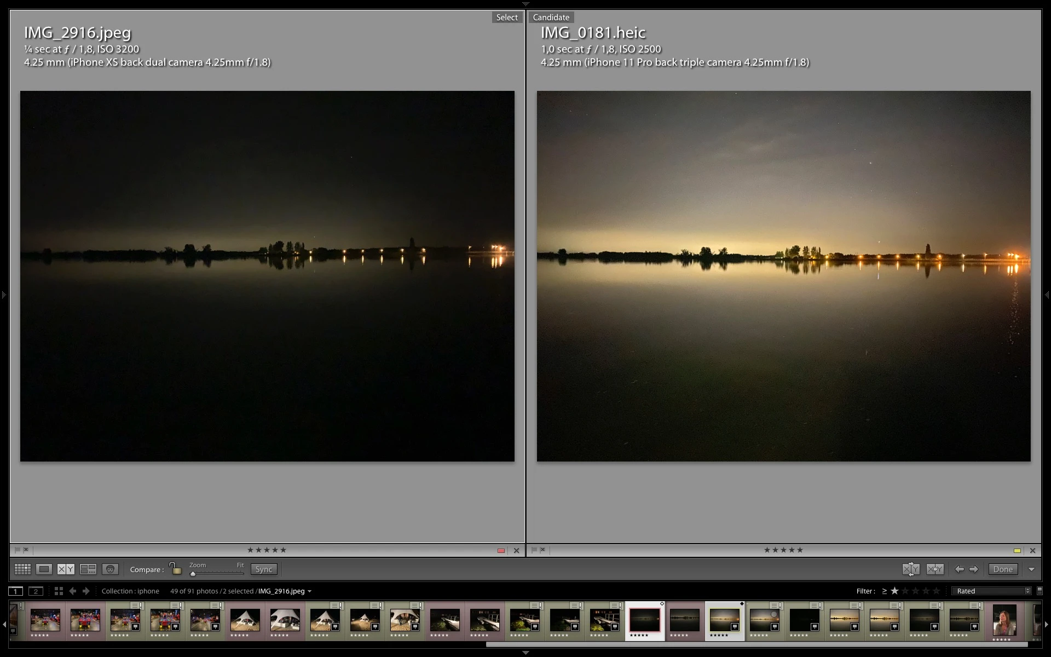Select the main window display button
This screenshot has width=1051, height=657.
click(x=16, y=591)
